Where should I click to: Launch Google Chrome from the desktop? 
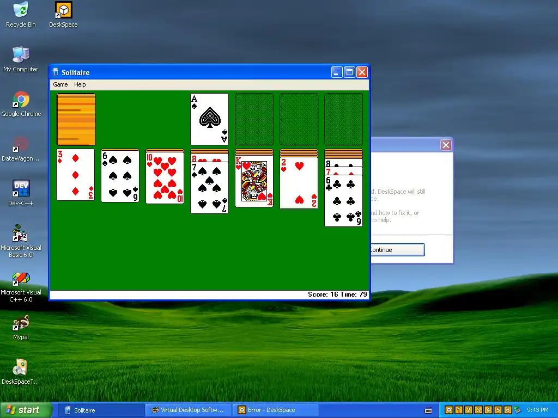[21, 104]
